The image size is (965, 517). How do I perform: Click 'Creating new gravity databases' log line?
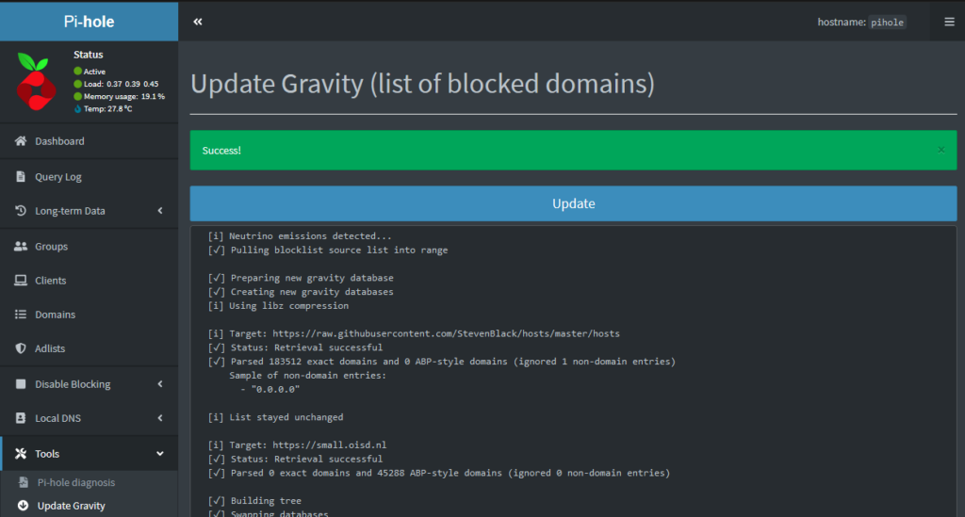click(301, 291)
